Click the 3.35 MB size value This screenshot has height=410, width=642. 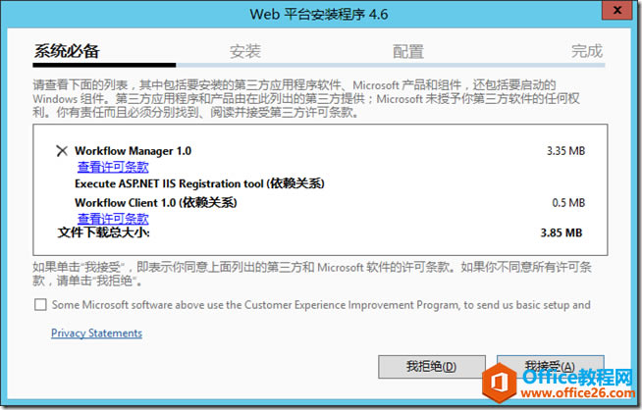(x=564, y=151)
